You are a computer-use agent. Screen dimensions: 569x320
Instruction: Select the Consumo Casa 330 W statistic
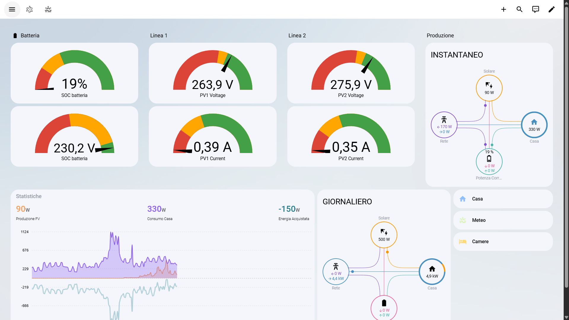tap(160, 213)
